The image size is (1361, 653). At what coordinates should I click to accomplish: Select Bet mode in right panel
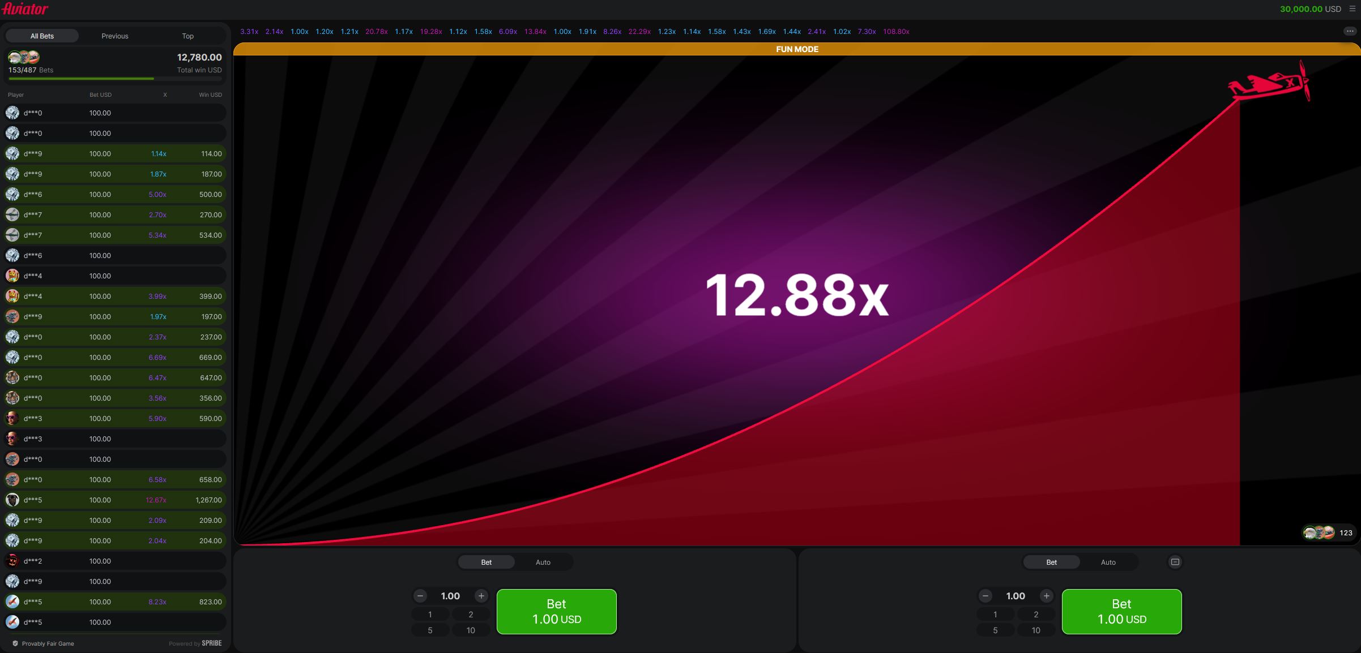click(1052, 562)
